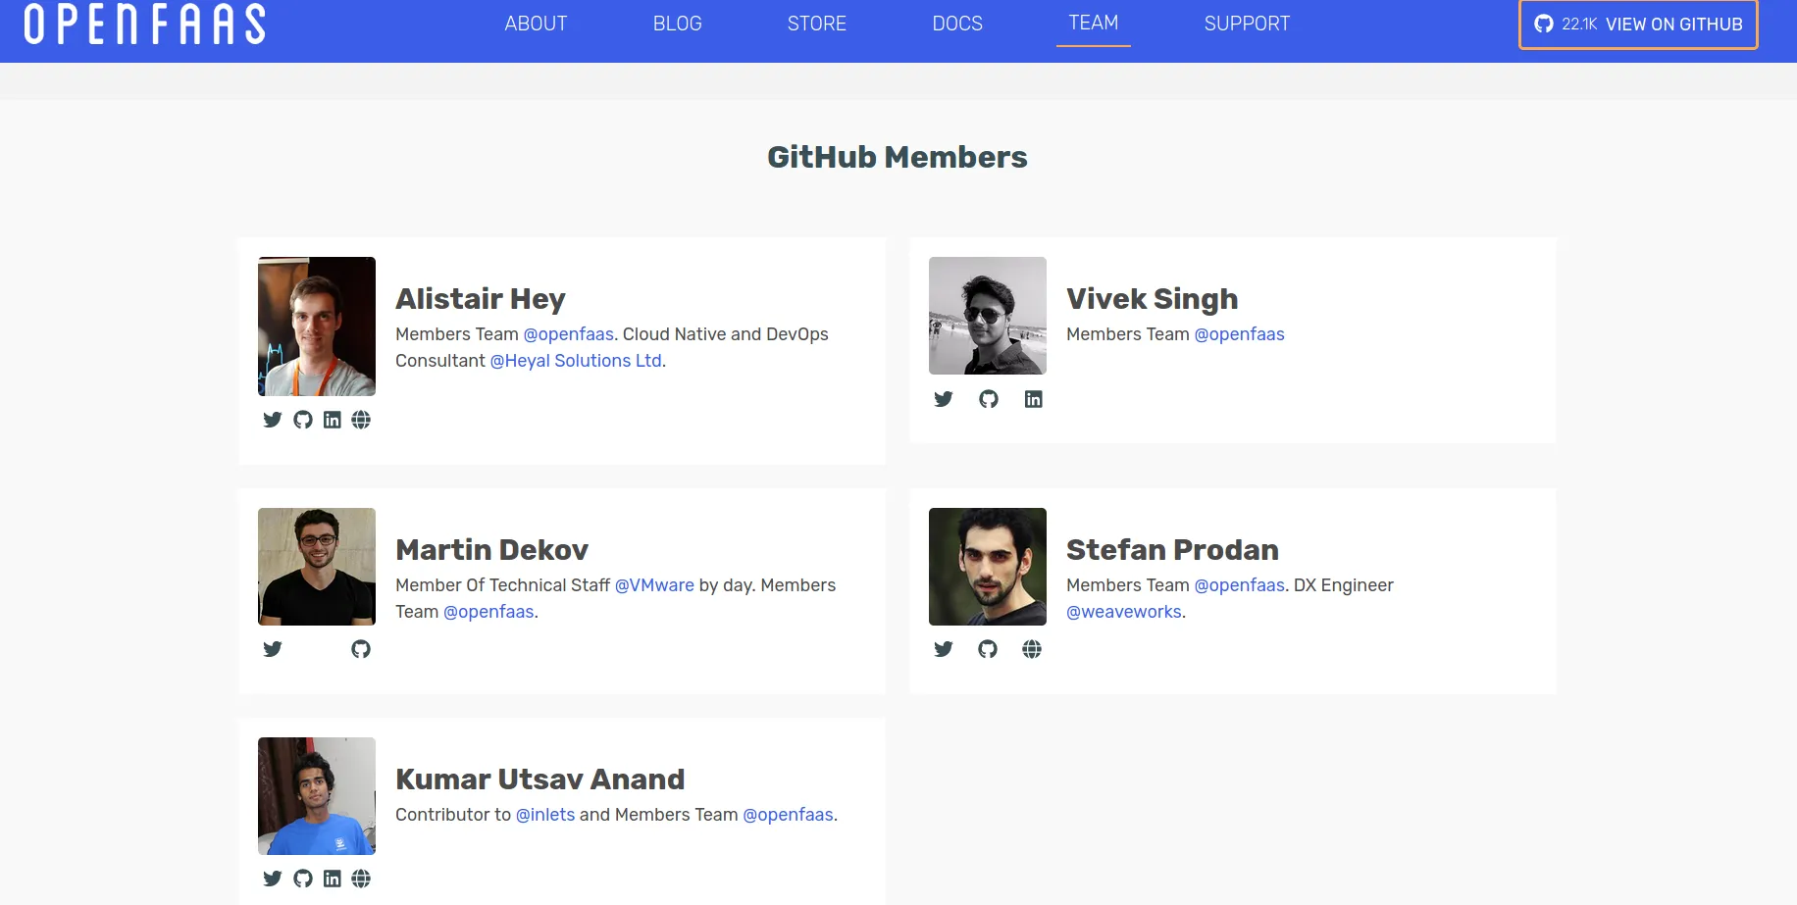Click the GitHub Members heading
Screen dimensions: 1797x905
pyautogui.click(x=898, y=157)
